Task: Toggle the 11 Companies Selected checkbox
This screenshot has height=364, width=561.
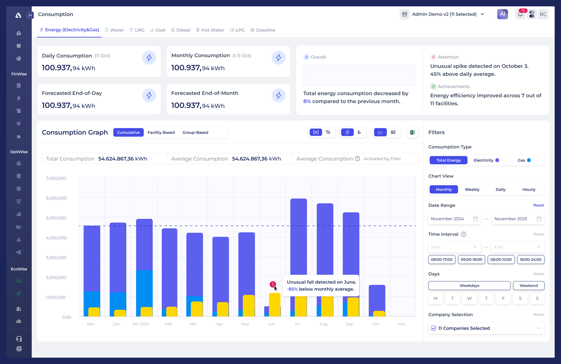Action: (433, 328)
